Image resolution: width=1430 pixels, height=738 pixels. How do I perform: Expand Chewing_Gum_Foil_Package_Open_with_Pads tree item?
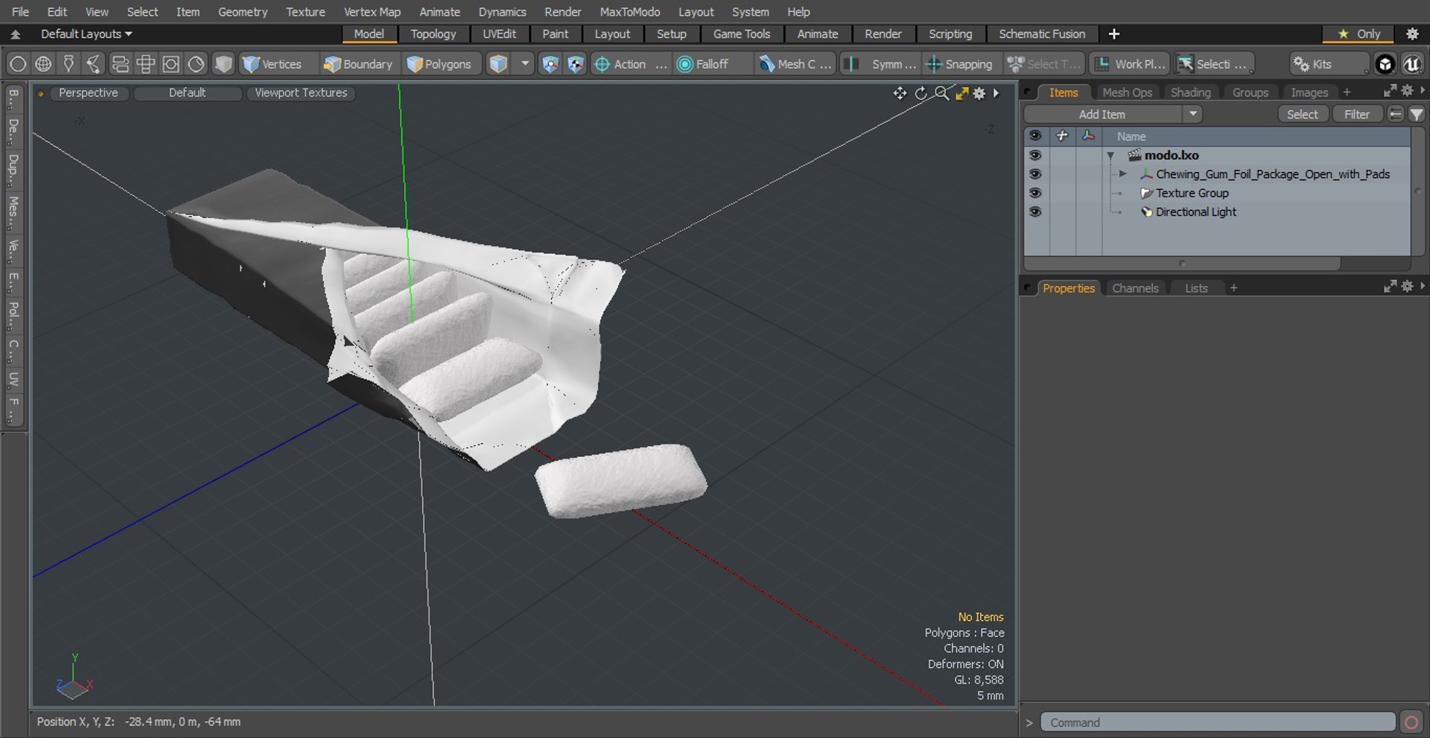click(1123, 174)
